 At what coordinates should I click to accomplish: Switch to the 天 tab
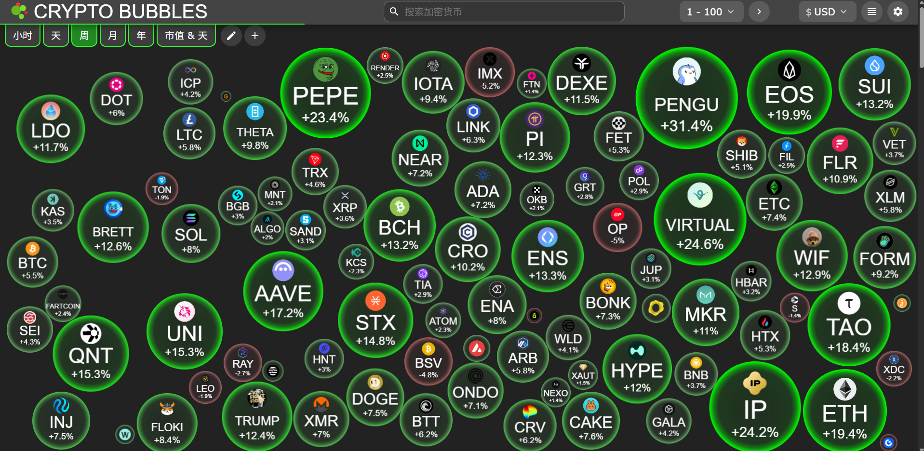tap(56, 36)
